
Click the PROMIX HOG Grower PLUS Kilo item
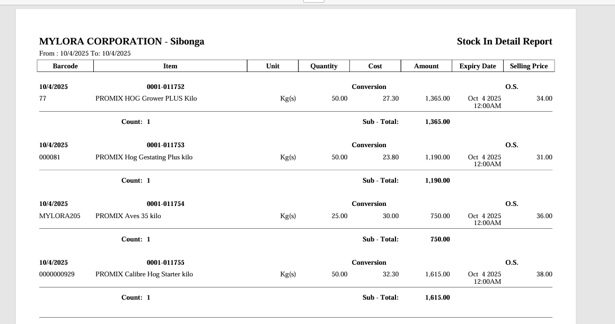[x=146, y=98]
